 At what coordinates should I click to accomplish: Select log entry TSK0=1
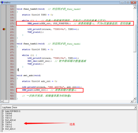click(x=8, y=122)
